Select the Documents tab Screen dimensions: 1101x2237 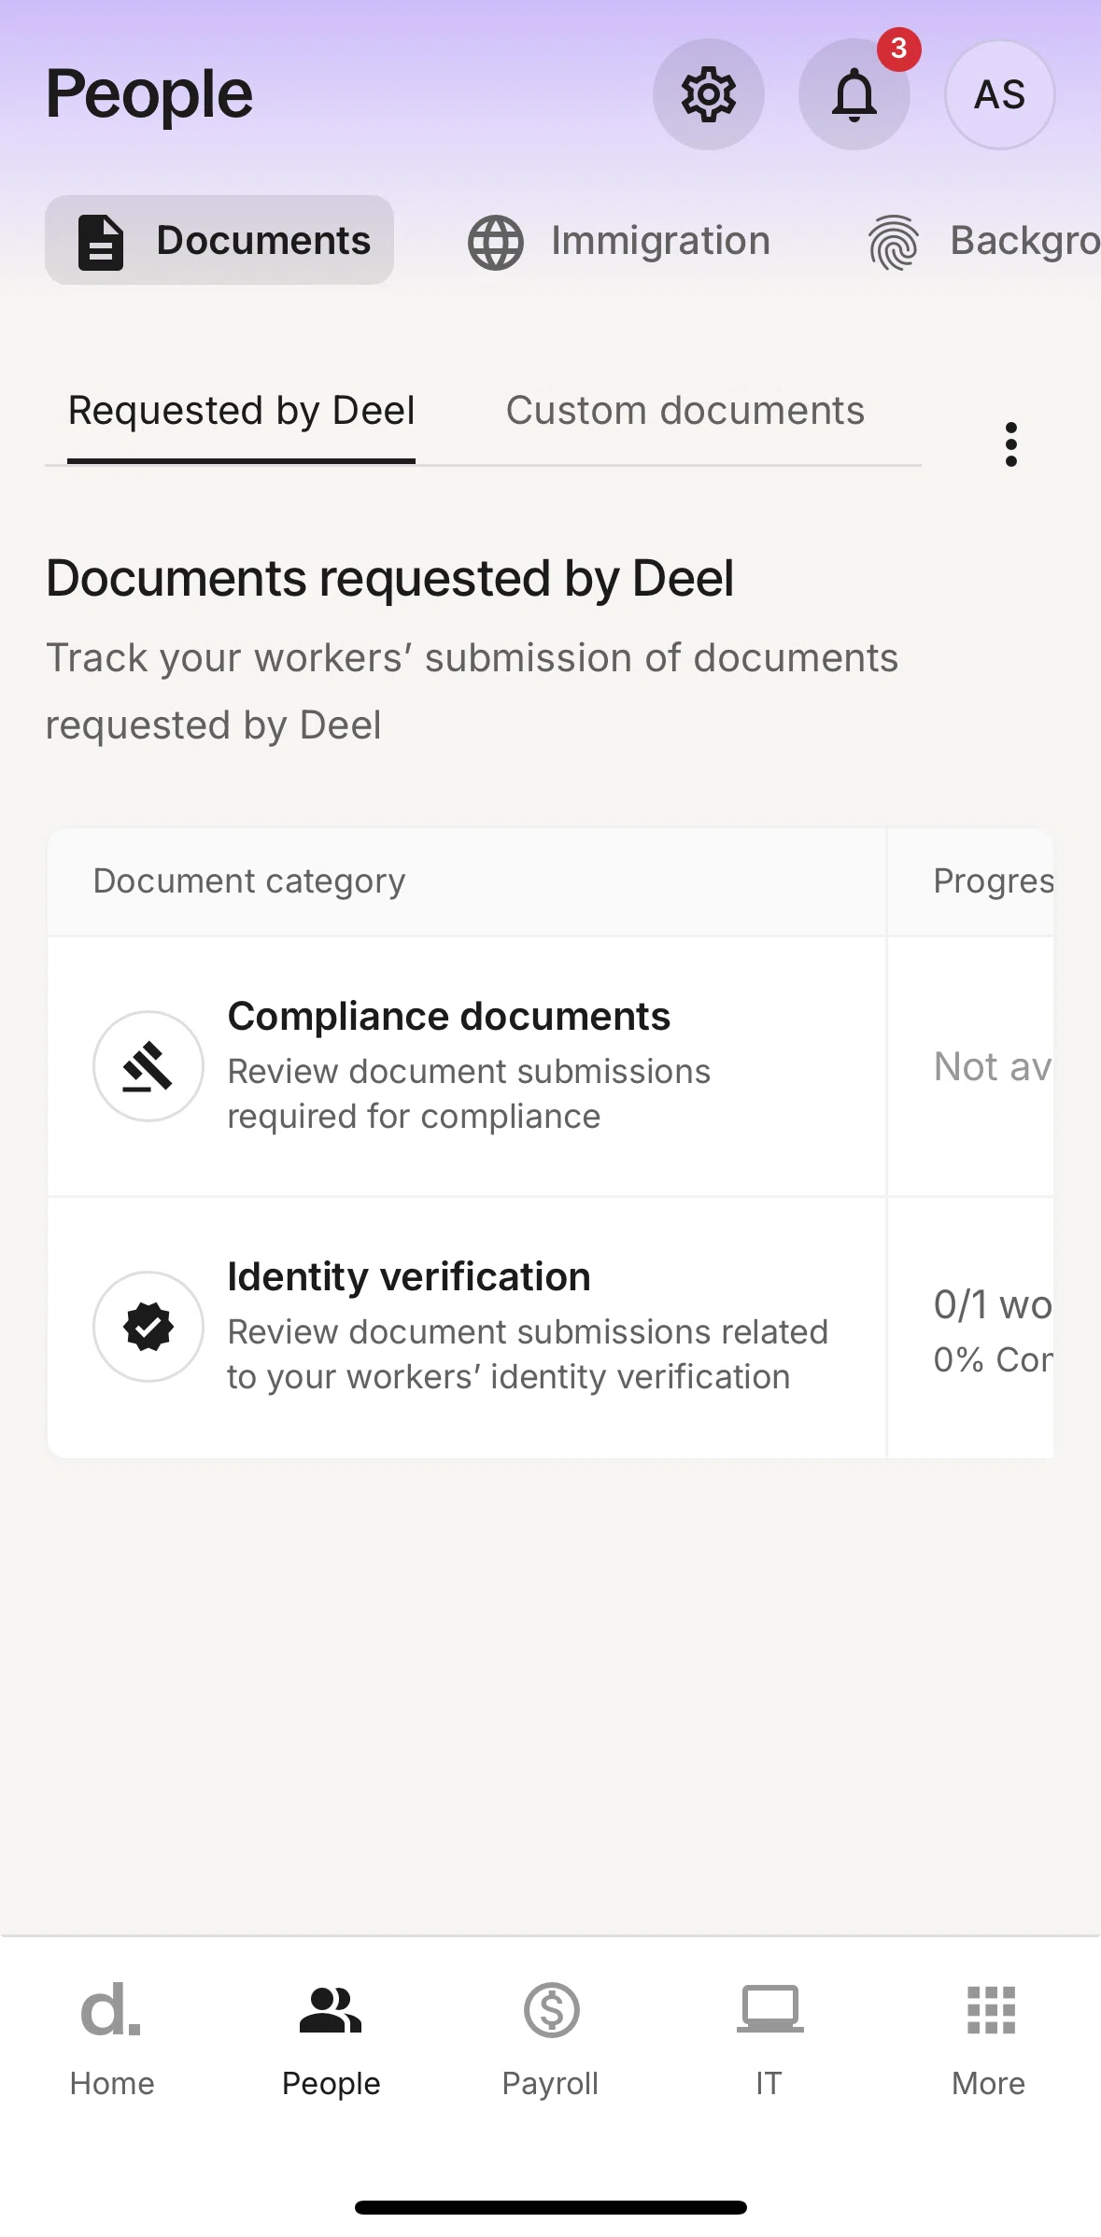point(219,240)
